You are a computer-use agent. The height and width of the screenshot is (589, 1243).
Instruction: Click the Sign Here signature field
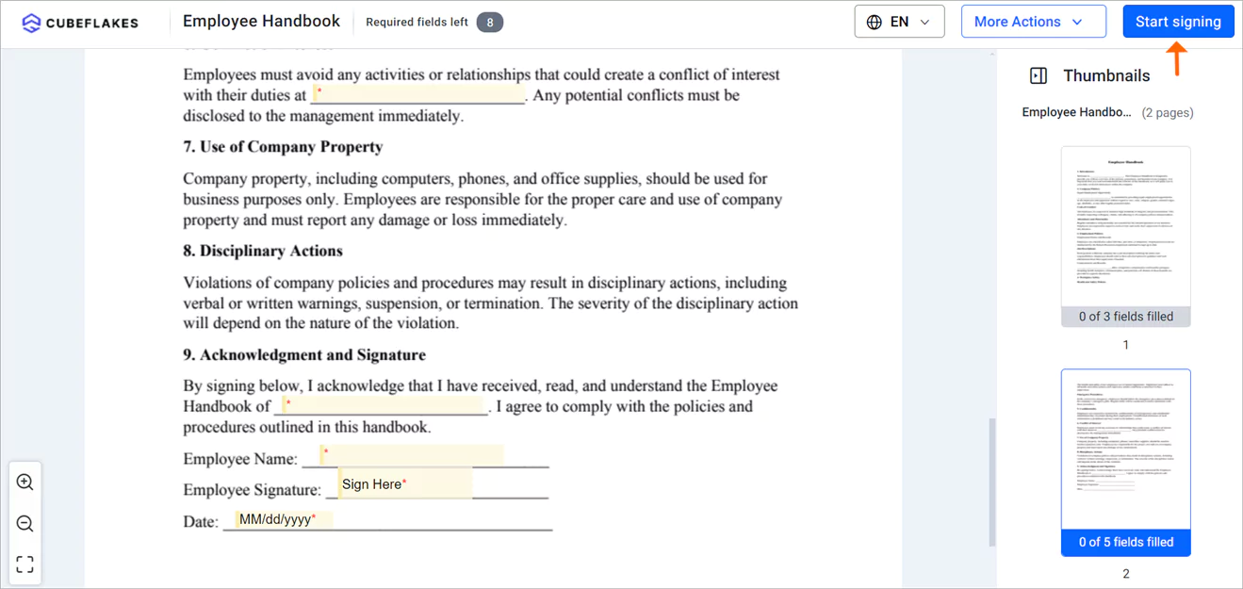tap(405, 484)
